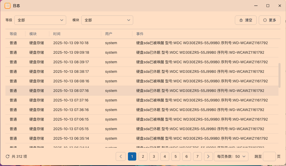286x166 pixels.
Task: Switch to page 7 of logs
Action: point(197,156)
